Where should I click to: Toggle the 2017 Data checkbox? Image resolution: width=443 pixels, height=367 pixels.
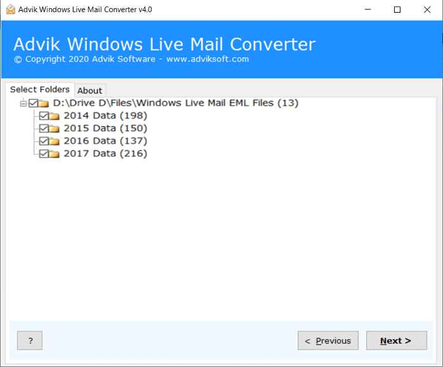coord(44,154)
